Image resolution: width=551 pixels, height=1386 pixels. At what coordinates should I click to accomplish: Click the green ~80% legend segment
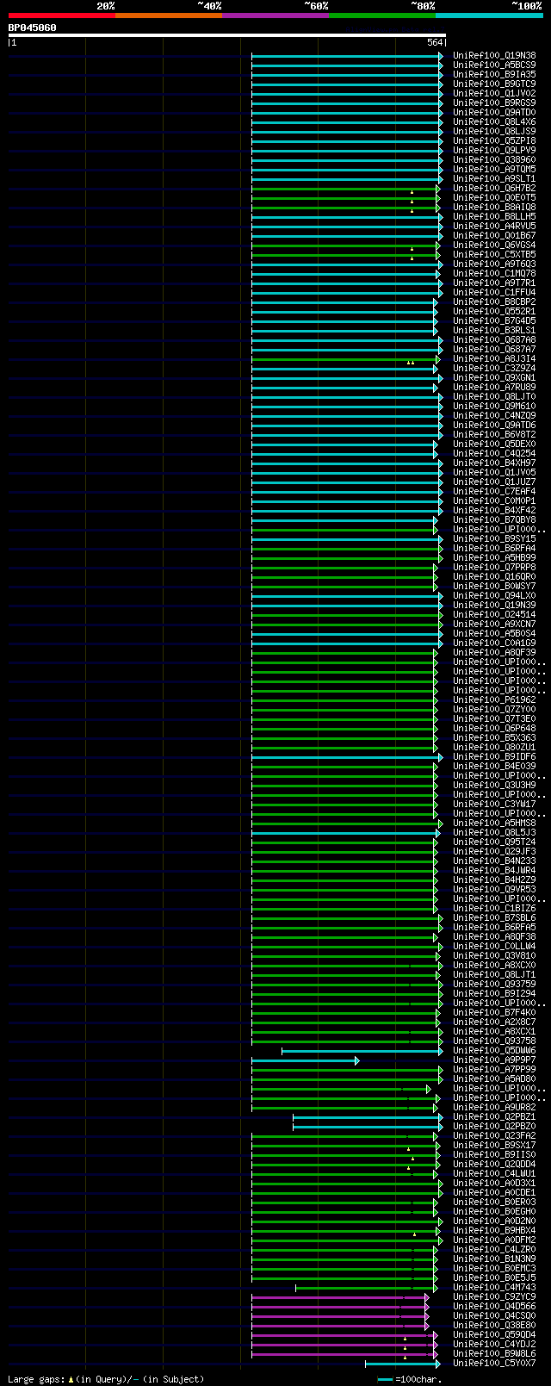[x=382, y=16]
